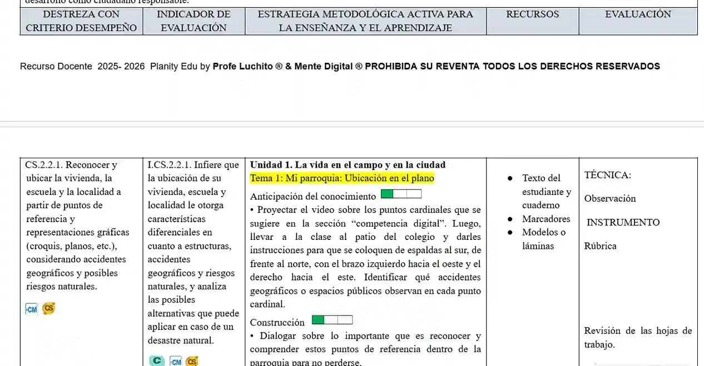Click the Rúbrica instrument text

[600, 246]
